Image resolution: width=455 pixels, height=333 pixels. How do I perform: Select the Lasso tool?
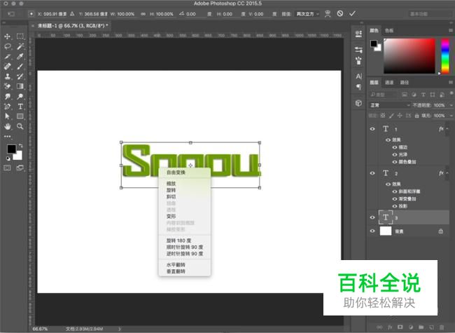pos(7,46)
